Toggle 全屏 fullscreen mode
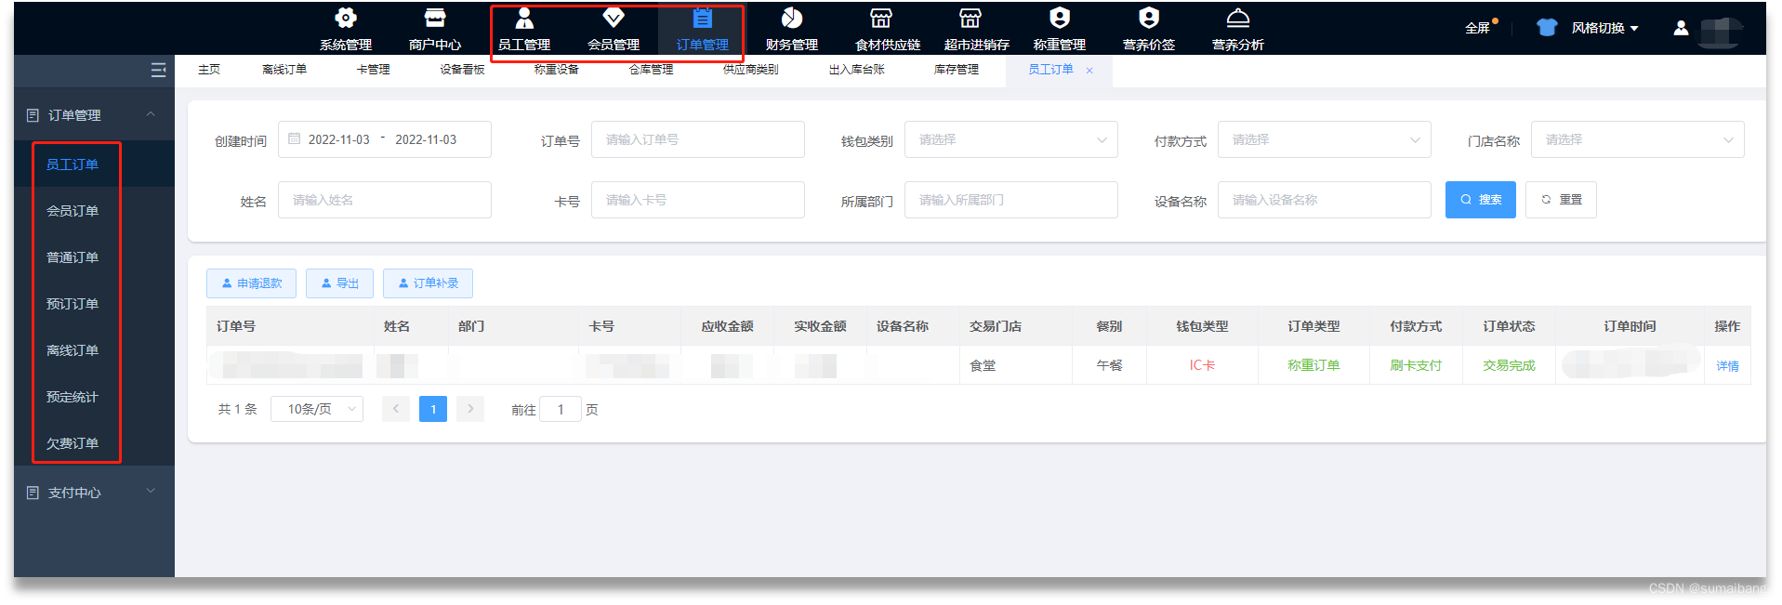The image size is (1782, 605). [x=1477, y=28]
